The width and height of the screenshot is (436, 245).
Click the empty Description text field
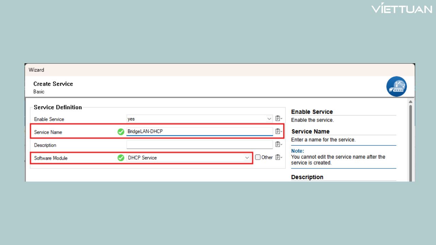(199, 145)
